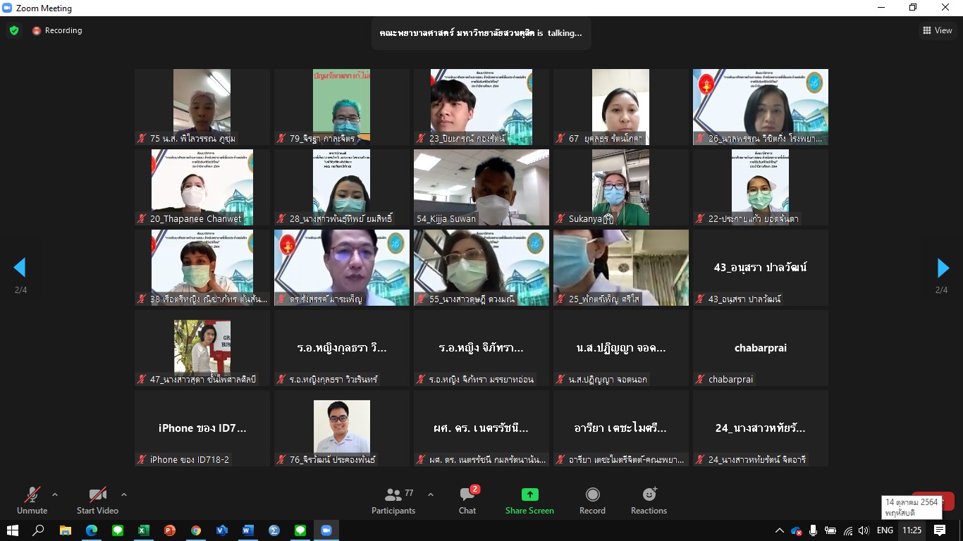Click the taskbar clock 11:25

pyautogui.click(x=912, y=530)
